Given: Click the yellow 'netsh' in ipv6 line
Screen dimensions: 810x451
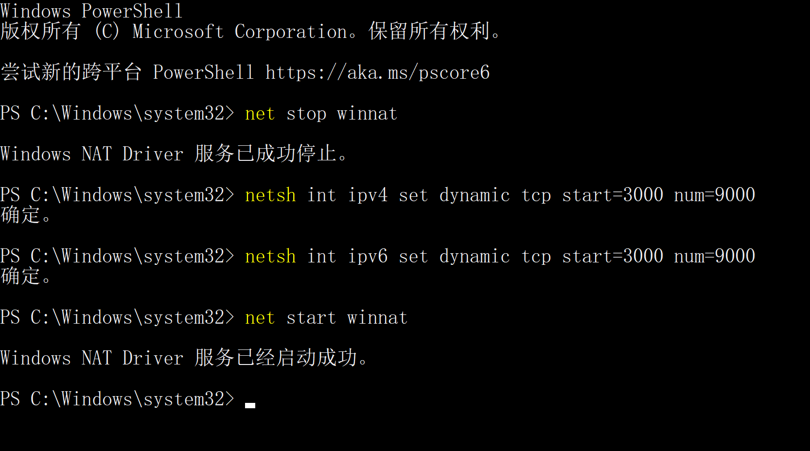Looking at the screenshot, I should pyautogui.click(x=270, y=257).
